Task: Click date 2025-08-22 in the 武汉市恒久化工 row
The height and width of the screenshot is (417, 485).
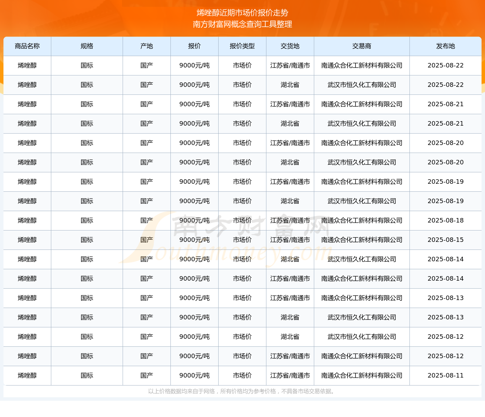Action: 446,85
